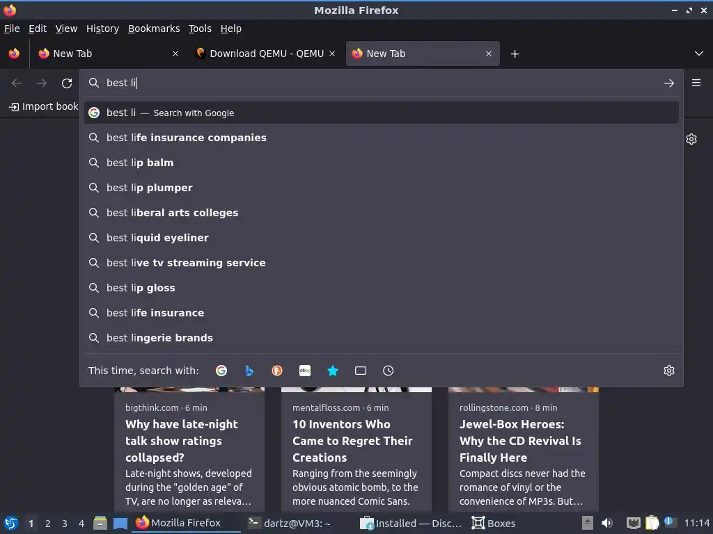Search this time with DuckDuckGo icon
Screen dimensions: 713x534
(277, 371)
